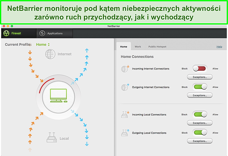Click the Internet globe icon in diagram
Viewport: 228px width, 156px height.
click(50, 54)
